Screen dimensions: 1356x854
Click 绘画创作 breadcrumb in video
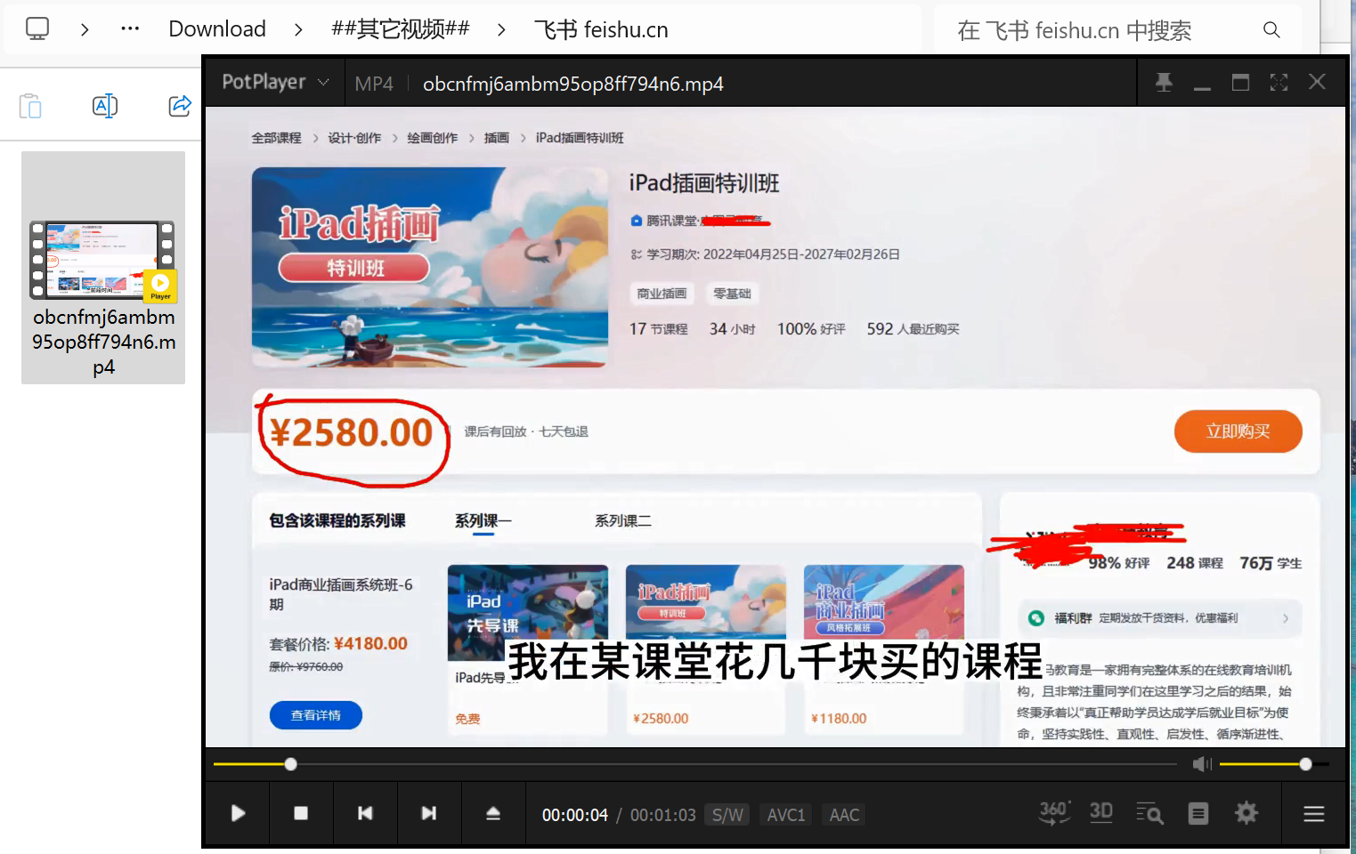pyautogui.click(x=433, y=138)
